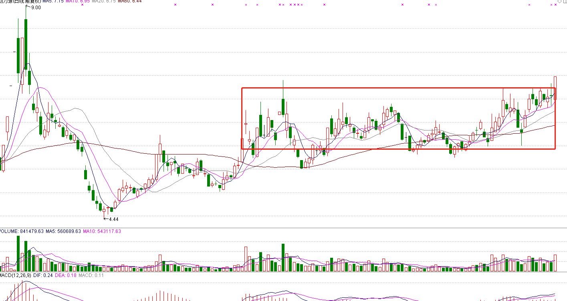Click the tallest green volume bar

(x=18, y=253)
